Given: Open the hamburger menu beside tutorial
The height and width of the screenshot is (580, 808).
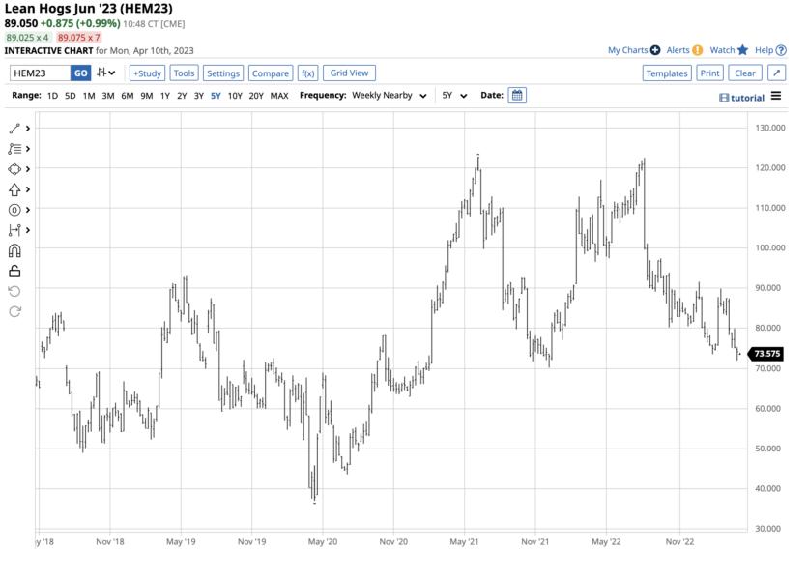Looking at the screenshot, I should pyautogui.click(x=776, y=96).
